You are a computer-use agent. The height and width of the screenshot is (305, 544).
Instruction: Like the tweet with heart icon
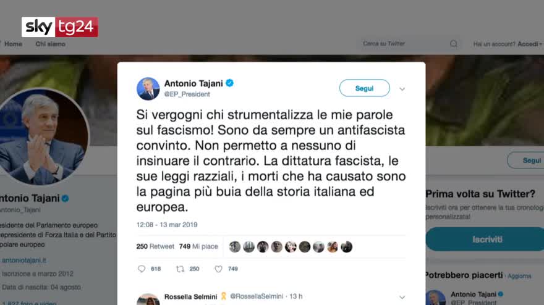pos(218,269)
